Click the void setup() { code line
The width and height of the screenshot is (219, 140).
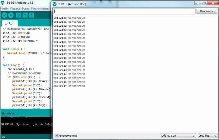point(14,49)
